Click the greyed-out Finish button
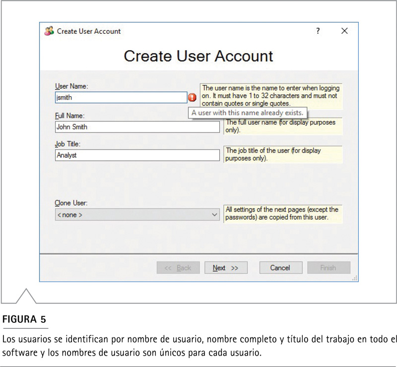This screenshot has width=397, height=367. [x=329, y=268]
